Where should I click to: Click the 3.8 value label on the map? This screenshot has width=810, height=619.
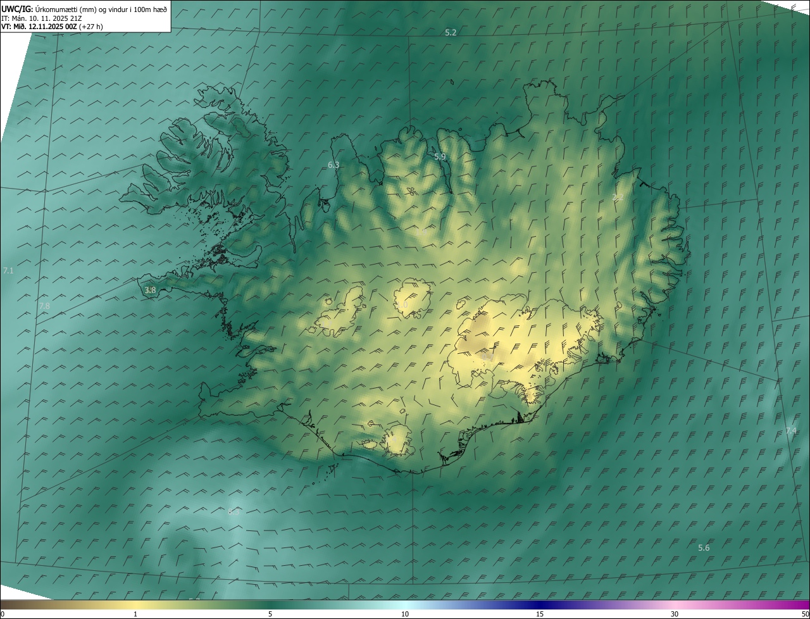(150, 290)
